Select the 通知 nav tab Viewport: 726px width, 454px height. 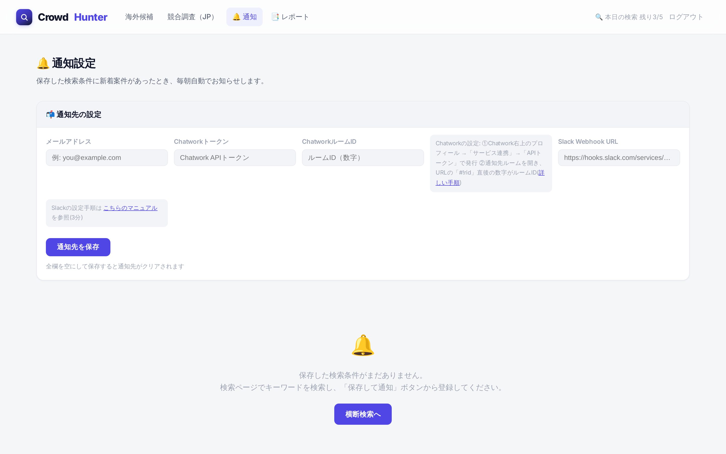(244, 17)
